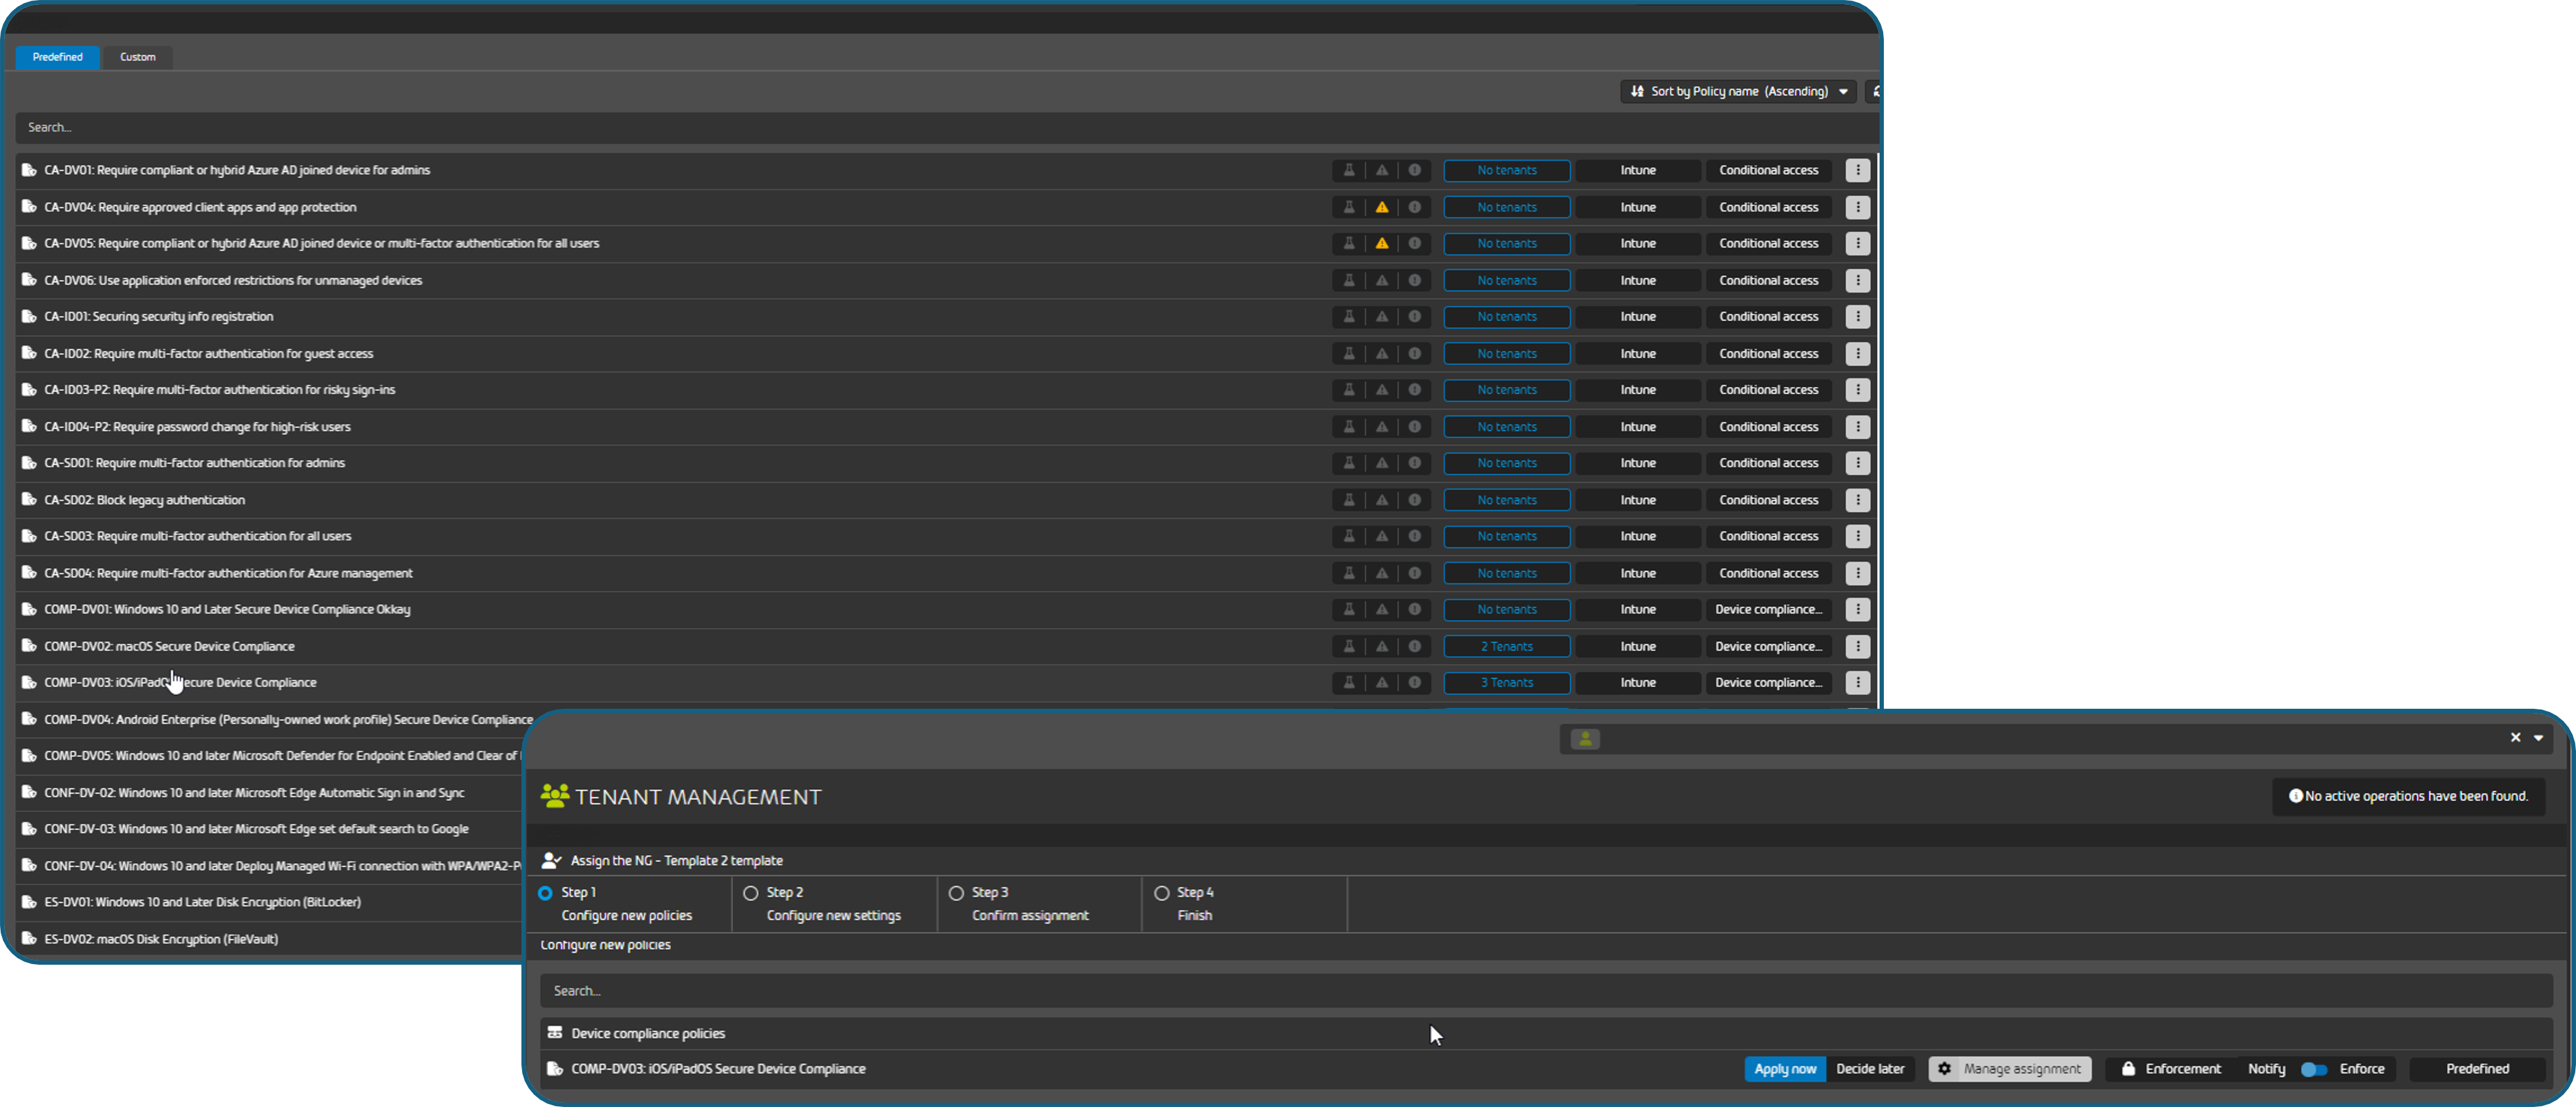Select CA-ID01: Securing security info registration
This screenshot has width=2576, height=1107.
click(x=159, y=316)
